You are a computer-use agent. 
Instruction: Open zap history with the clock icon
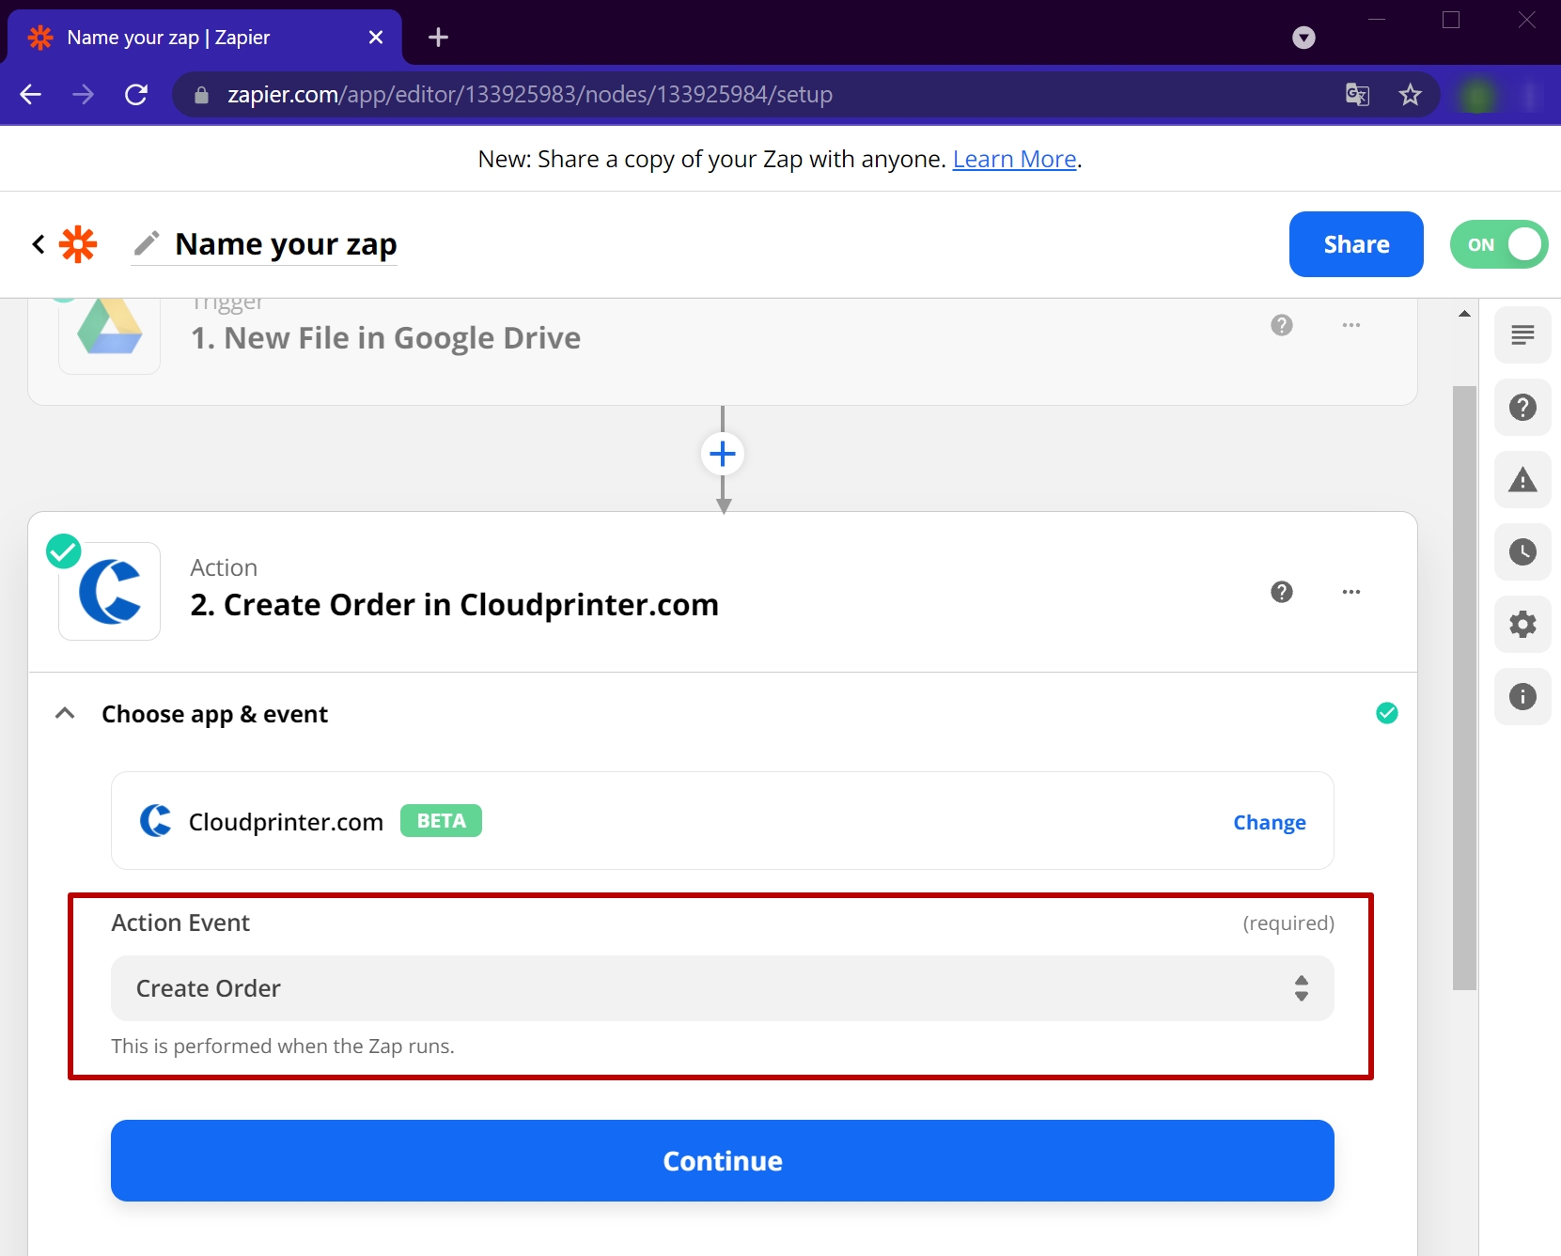[x=1522, y=551]
